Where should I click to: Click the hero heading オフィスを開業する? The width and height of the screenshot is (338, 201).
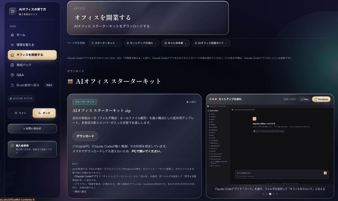[x=103, y=17]
